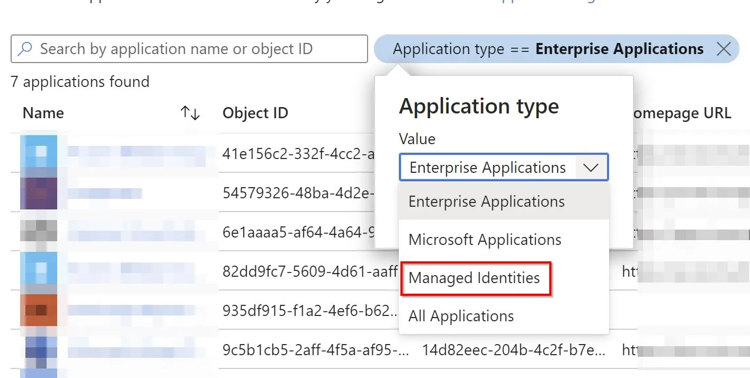Open purple app icon in row 54579326
Image resolution: width=750 pixels, height=378 pixels.
[39, 193]
